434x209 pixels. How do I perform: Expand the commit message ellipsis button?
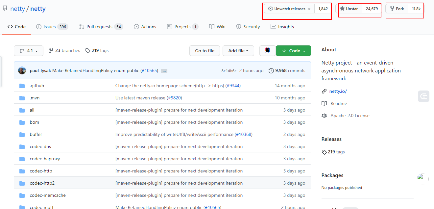tap(164, 71)
